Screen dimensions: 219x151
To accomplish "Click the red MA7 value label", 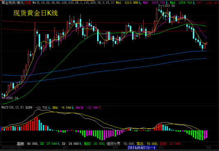I will [208, 2].
